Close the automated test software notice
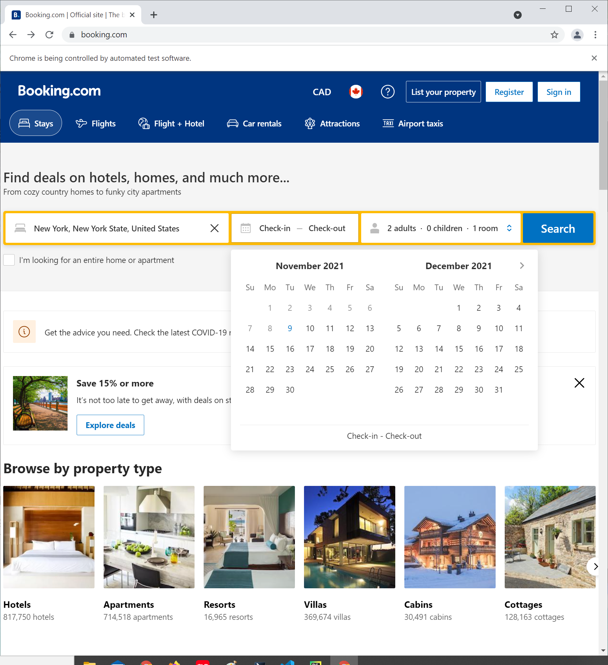 point(594,58)
